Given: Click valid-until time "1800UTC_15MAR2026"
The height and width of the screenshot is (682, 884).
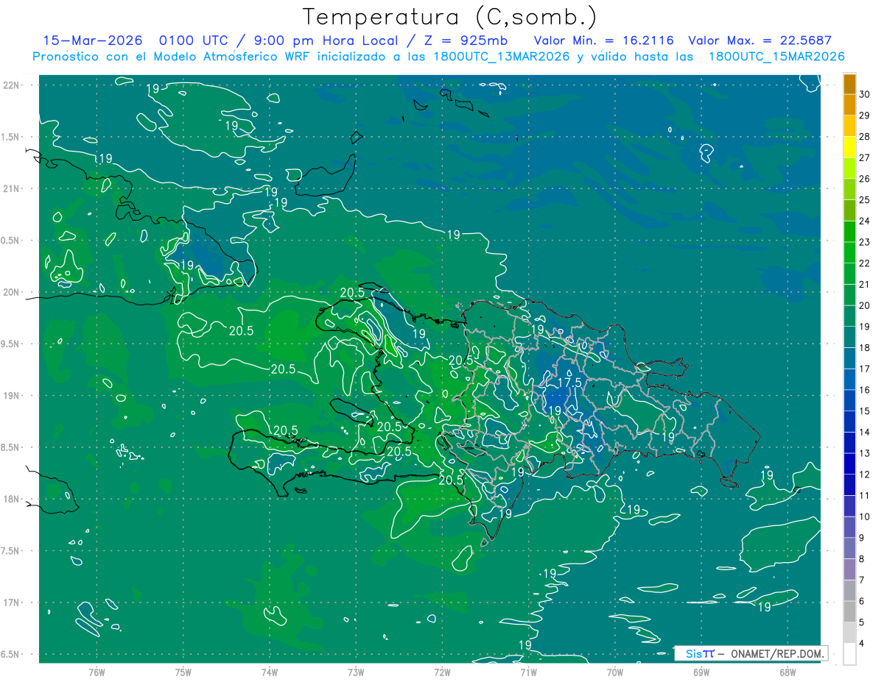Looking at the screenshot, I should 776,57.
